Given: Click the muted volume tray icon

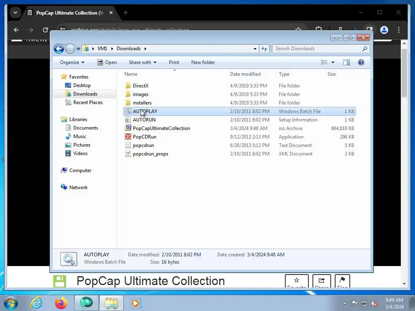Looking at the screenshot, I should [x=374, y=304].
